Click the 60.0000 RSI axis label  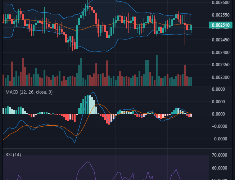click(220, 168)
